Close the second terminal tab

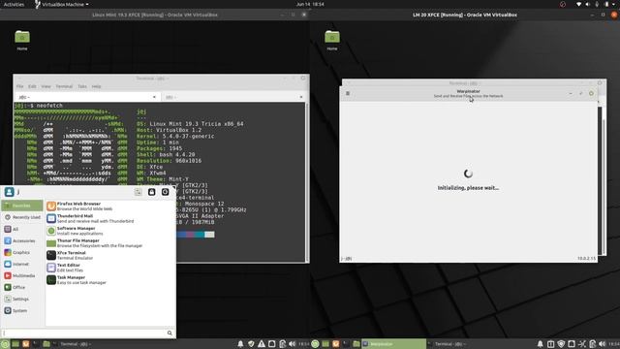pyautogui.click(x=301, y=97)
